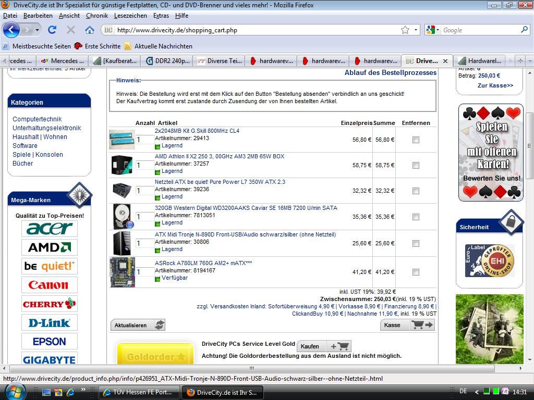This screenshot has height=400, width=534.
Task: Click the Cherry brand logo
Action: click(50, 304)
